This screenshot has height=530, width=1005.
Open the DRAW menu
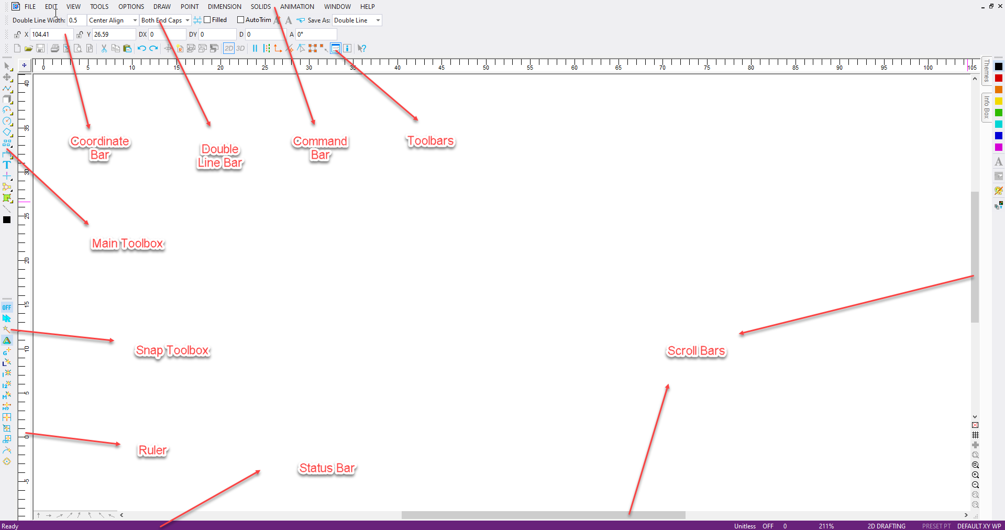tap(162, 6)
